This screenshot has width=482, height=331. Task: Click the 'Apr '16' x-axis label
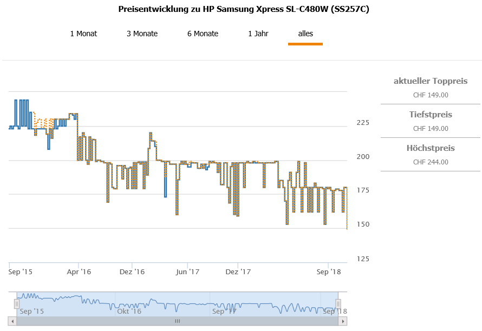[x=79, y=272]
